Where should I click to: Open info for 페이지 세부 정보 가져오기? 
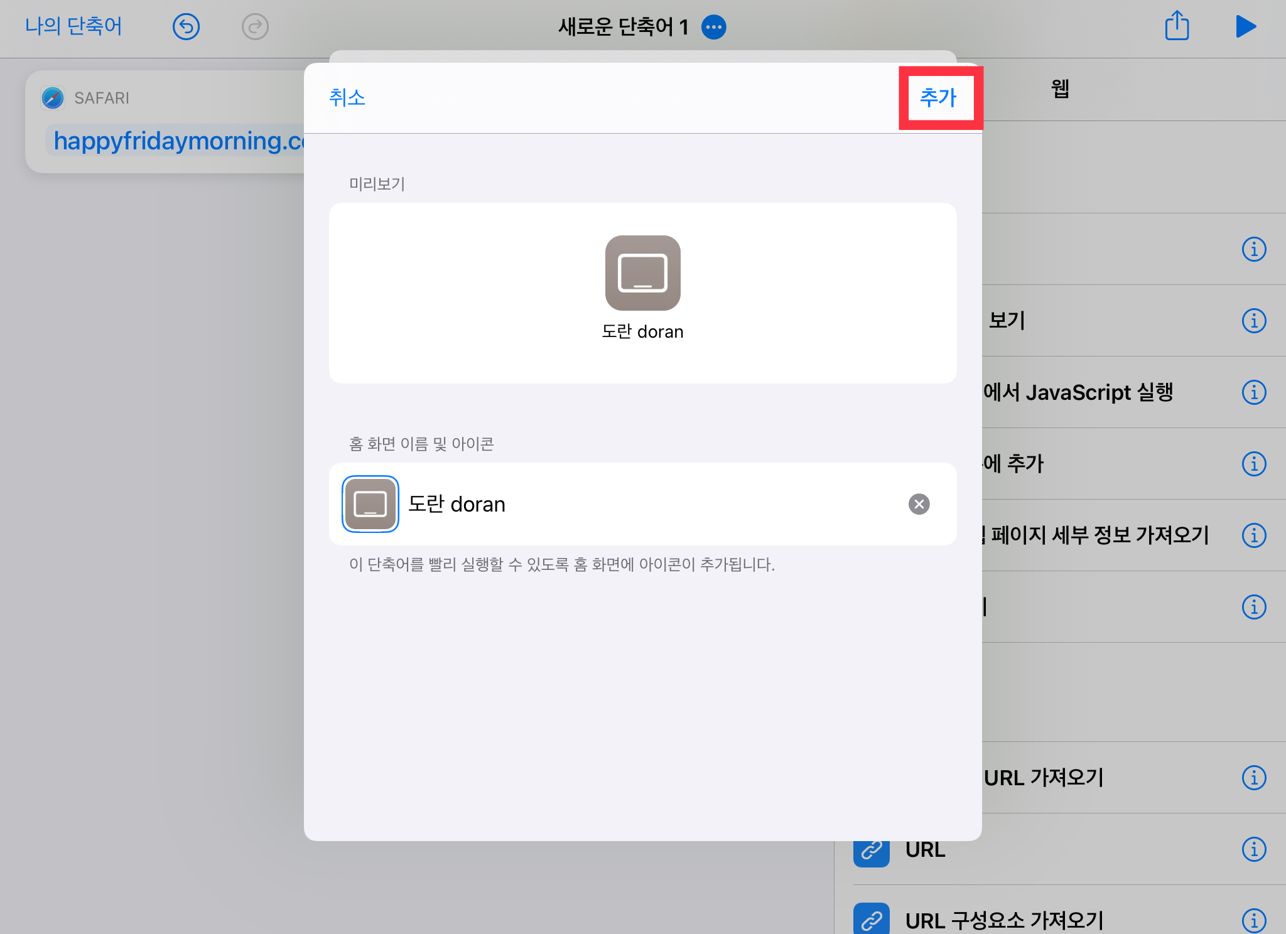[x=1254, y=535]
